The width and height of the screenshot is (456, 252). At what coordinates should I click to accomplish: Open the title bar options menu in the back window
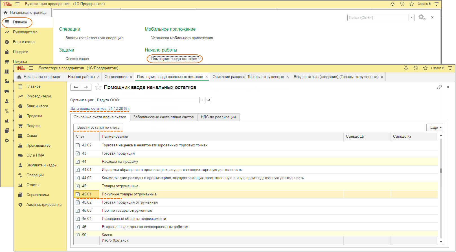(437, 4)
